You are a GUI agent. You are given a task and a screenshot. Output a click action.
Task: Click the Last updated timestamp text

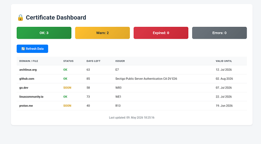point(132,118)
